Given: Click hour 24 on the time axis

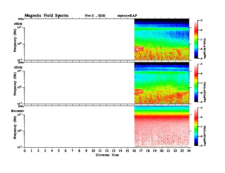Looking at the screenshot, I should click(189, 151).
